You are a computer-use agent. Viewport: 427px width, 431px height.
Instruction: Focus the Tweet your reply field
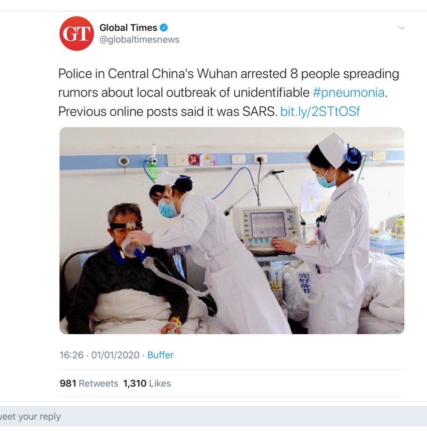pos(214,416)
